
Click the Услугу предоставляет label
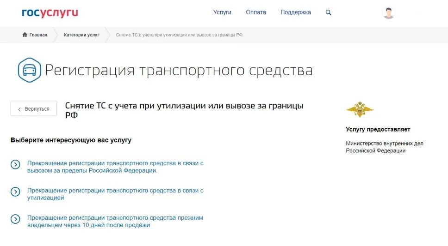(378, 129)
